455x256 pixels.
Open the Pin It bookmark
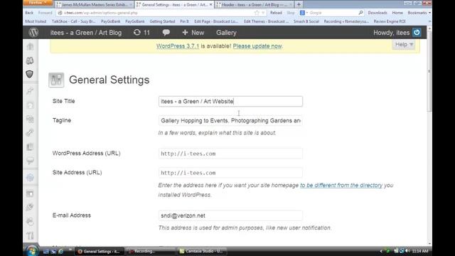click(184, 21)
